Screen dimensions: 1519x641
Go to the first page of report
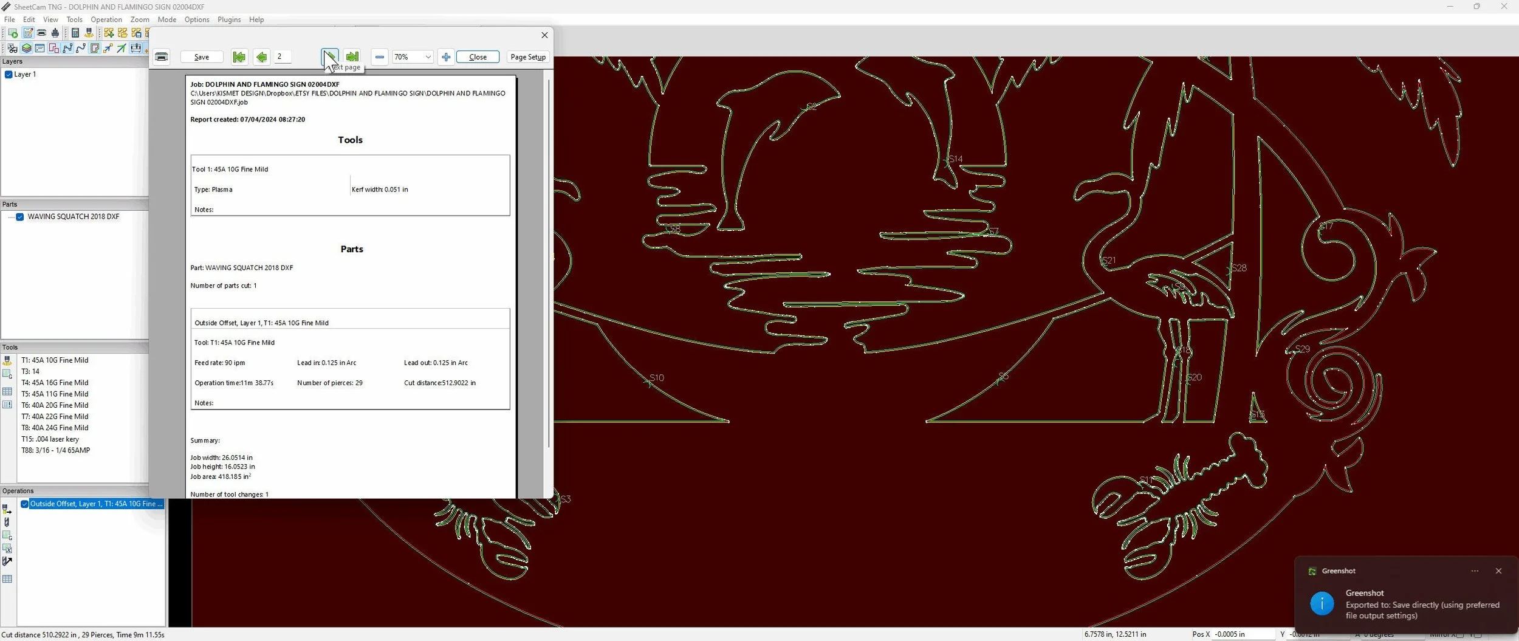coord(239,57)
